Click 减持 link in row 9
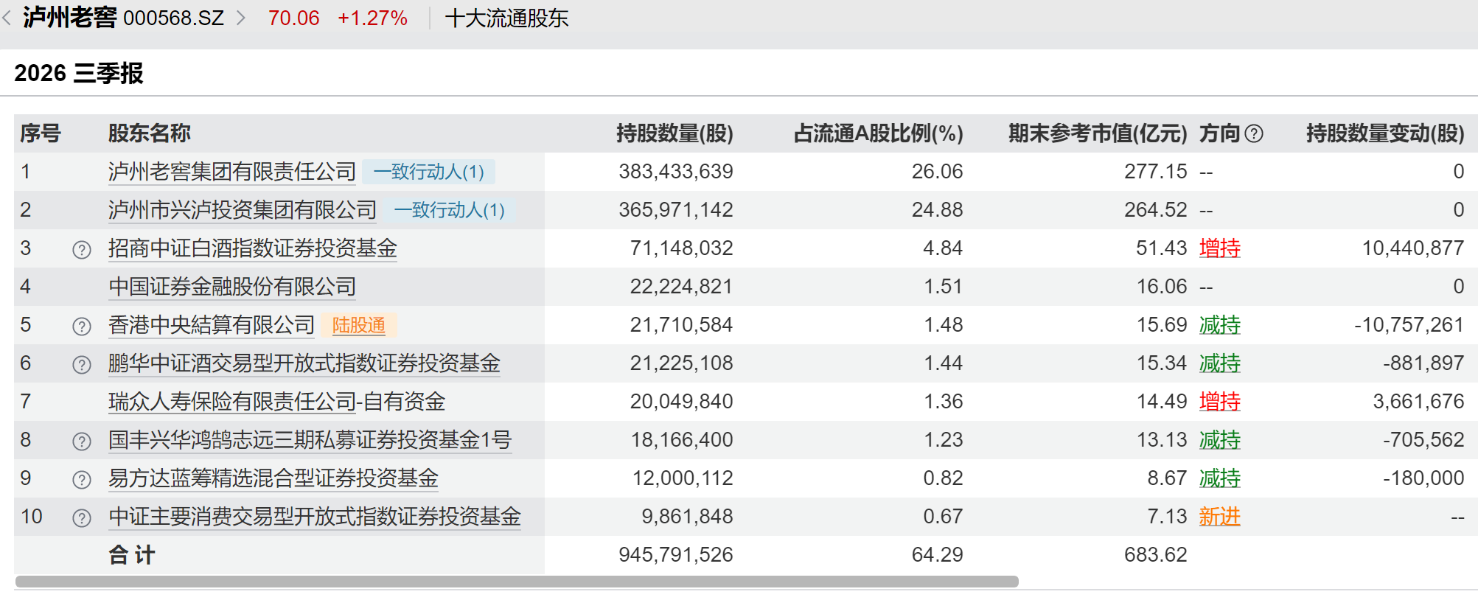Screen dimensions: 1478x600 click(x=1220, y=478)
